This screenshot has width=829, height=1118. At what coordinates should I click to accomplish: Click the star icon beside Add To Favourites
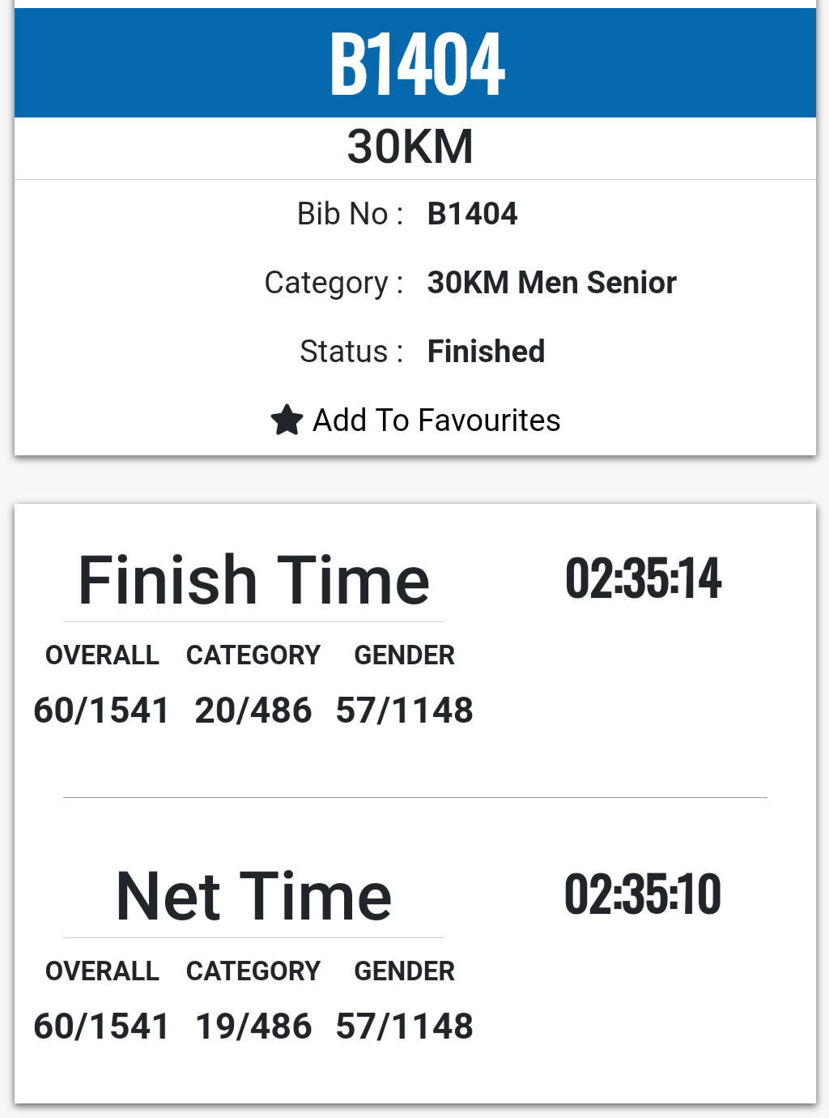pos(287,420)
